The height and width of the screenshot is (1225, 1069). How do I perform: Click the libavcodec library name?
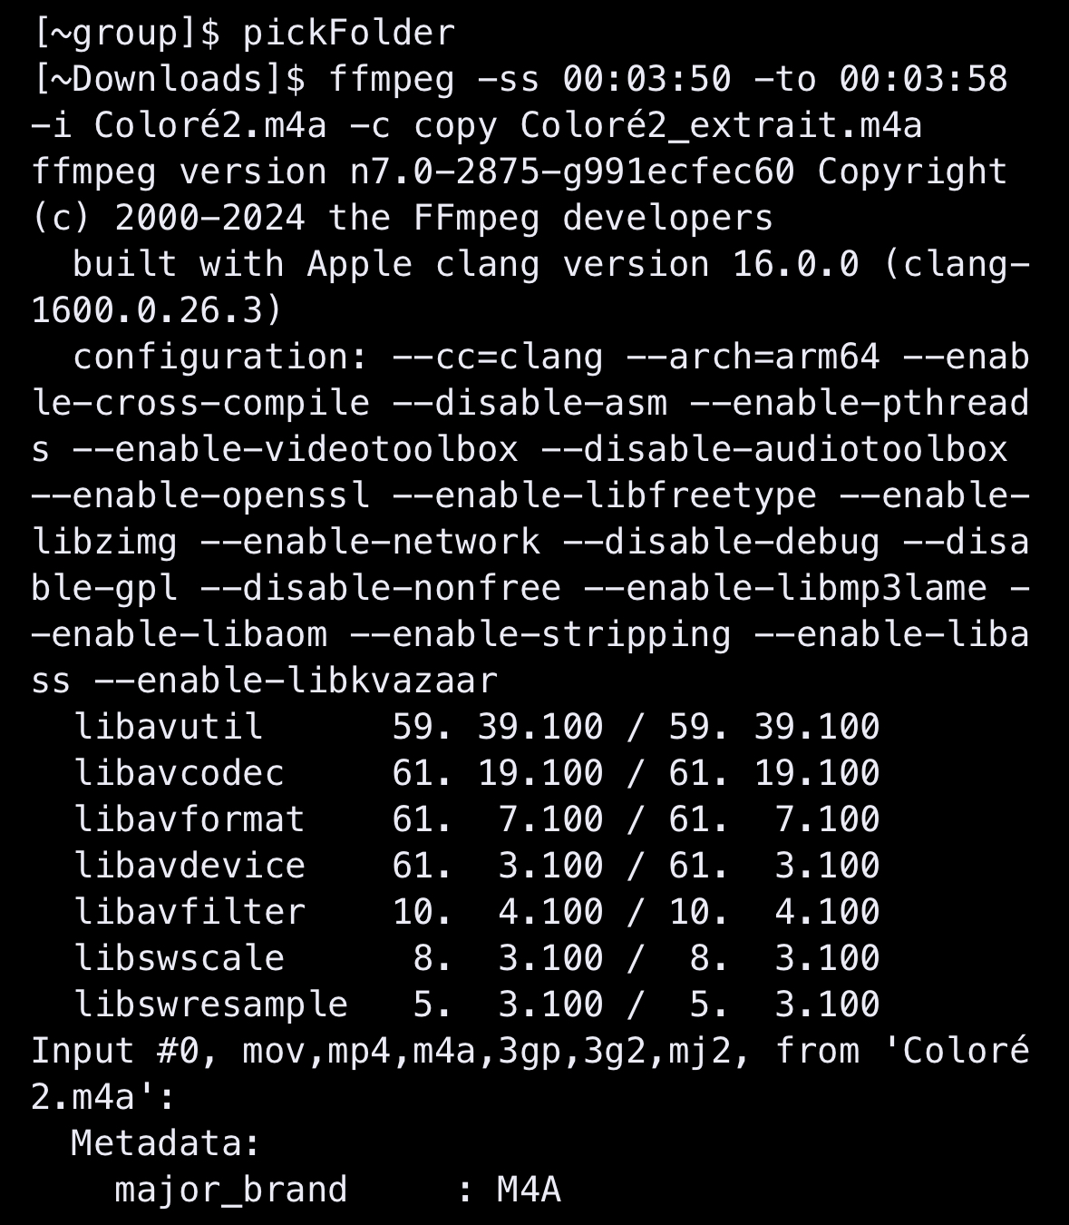[x=180, y=774]
